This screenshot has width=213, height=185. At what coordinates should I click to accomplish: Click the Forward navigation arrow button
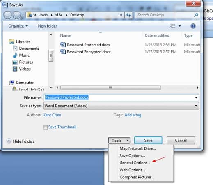(x=17, y=15)
